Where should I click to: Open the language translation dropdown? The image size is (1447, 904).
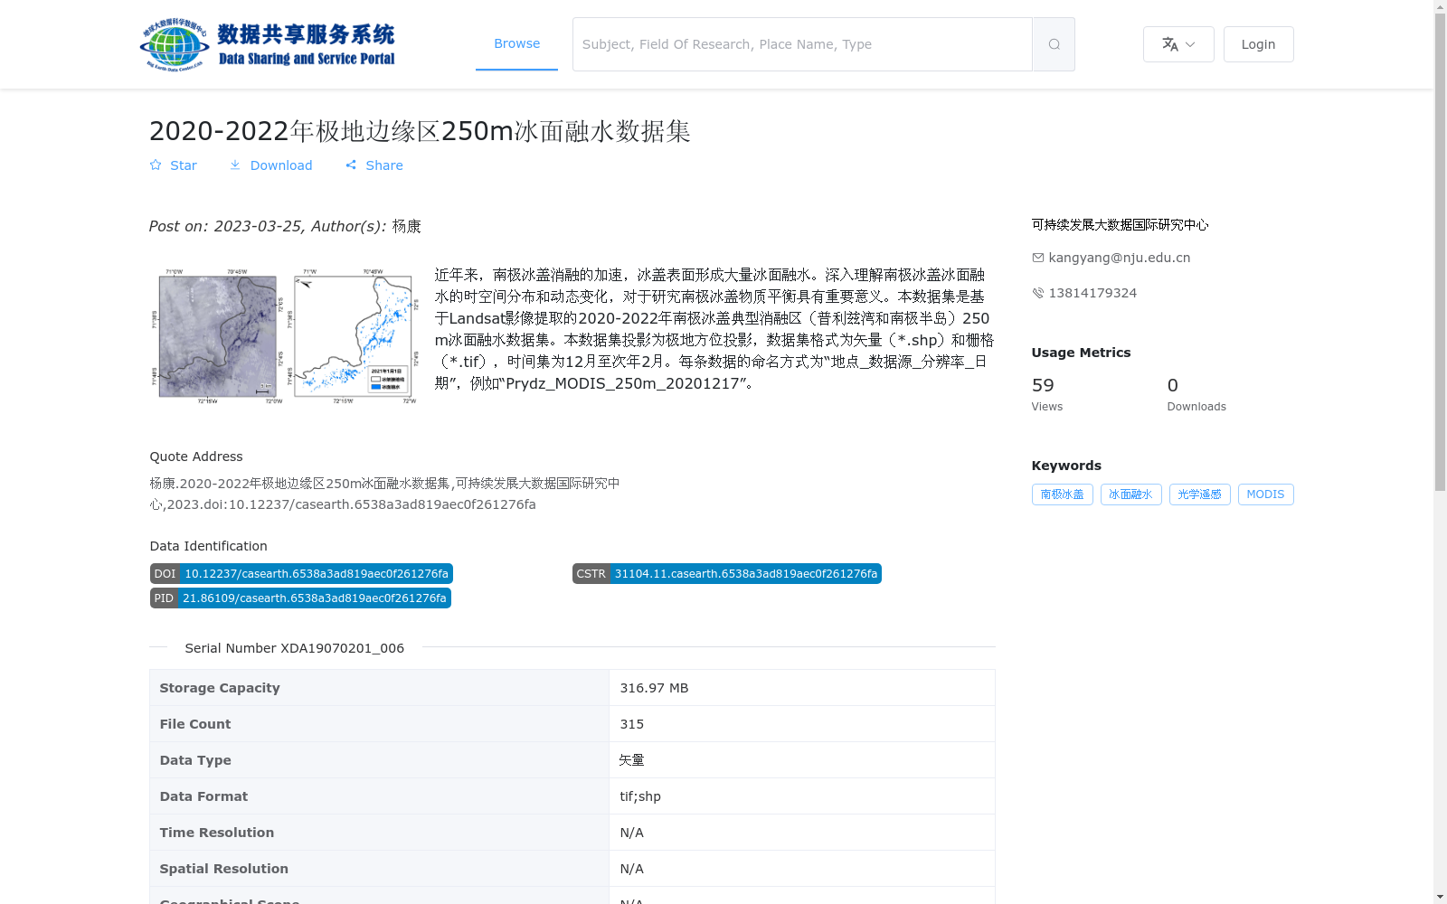click(x=1178, y=44)
